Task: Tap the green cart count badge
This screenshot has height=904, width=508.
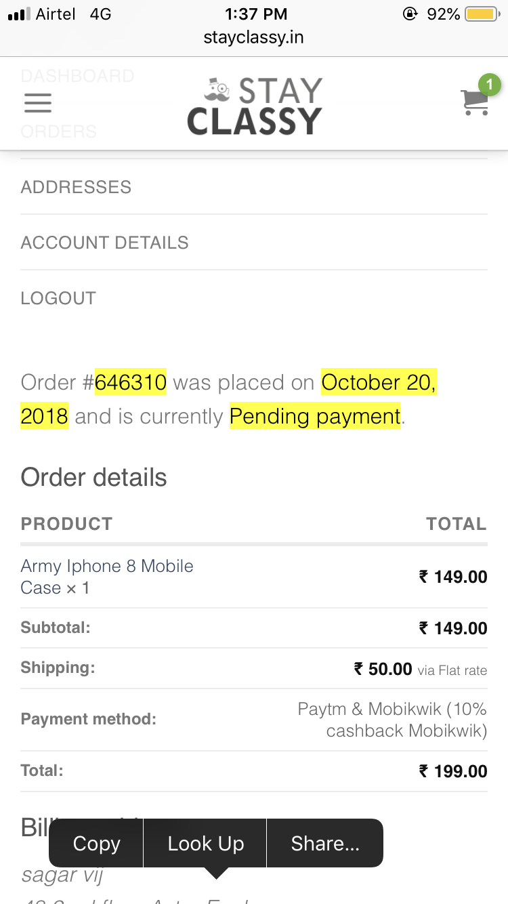Action: pyautogui.click(x=489, y=85)
